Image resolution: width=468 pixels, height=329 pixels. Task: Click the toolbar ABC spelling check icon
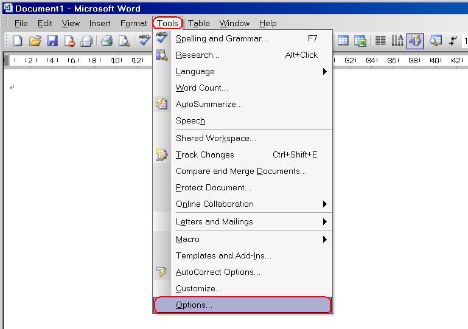tap(144, 40)
